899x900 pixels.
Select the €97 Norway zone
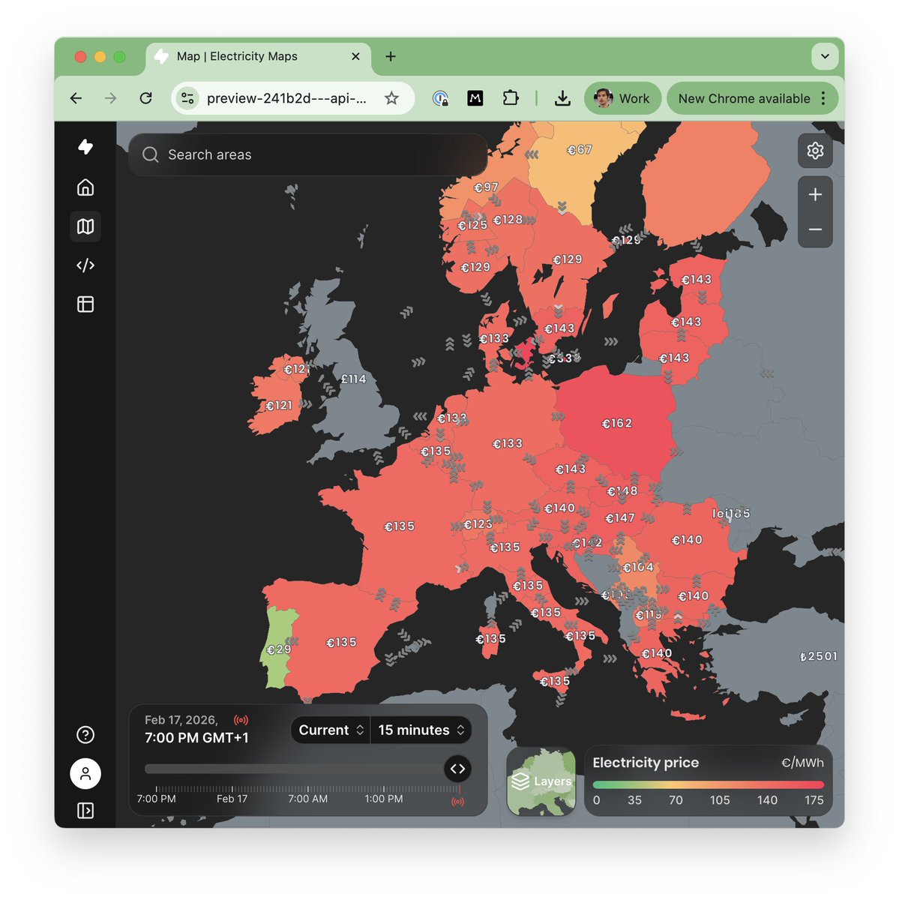[486, 187]
